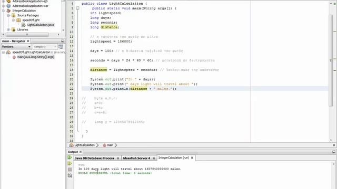Re-run the program using green arrows icon
This screenshot has width=337, height=189.
[x=70, y=157]
